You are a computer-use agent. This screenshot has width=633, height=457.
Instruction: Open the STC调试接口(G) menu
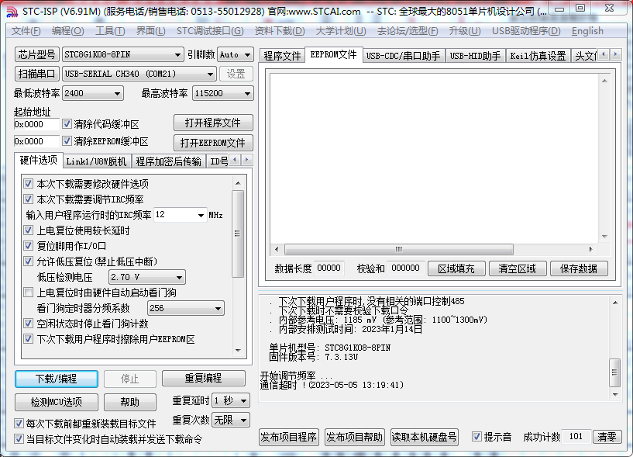(x=210, y=31)
